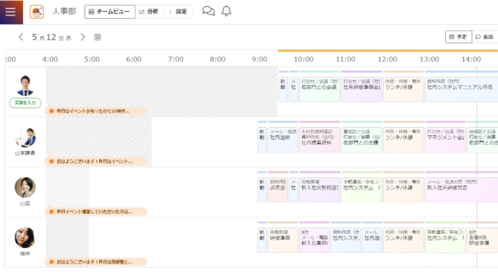Open 山田's avatar
Screen dimensions: 498x272
(25, 187)
